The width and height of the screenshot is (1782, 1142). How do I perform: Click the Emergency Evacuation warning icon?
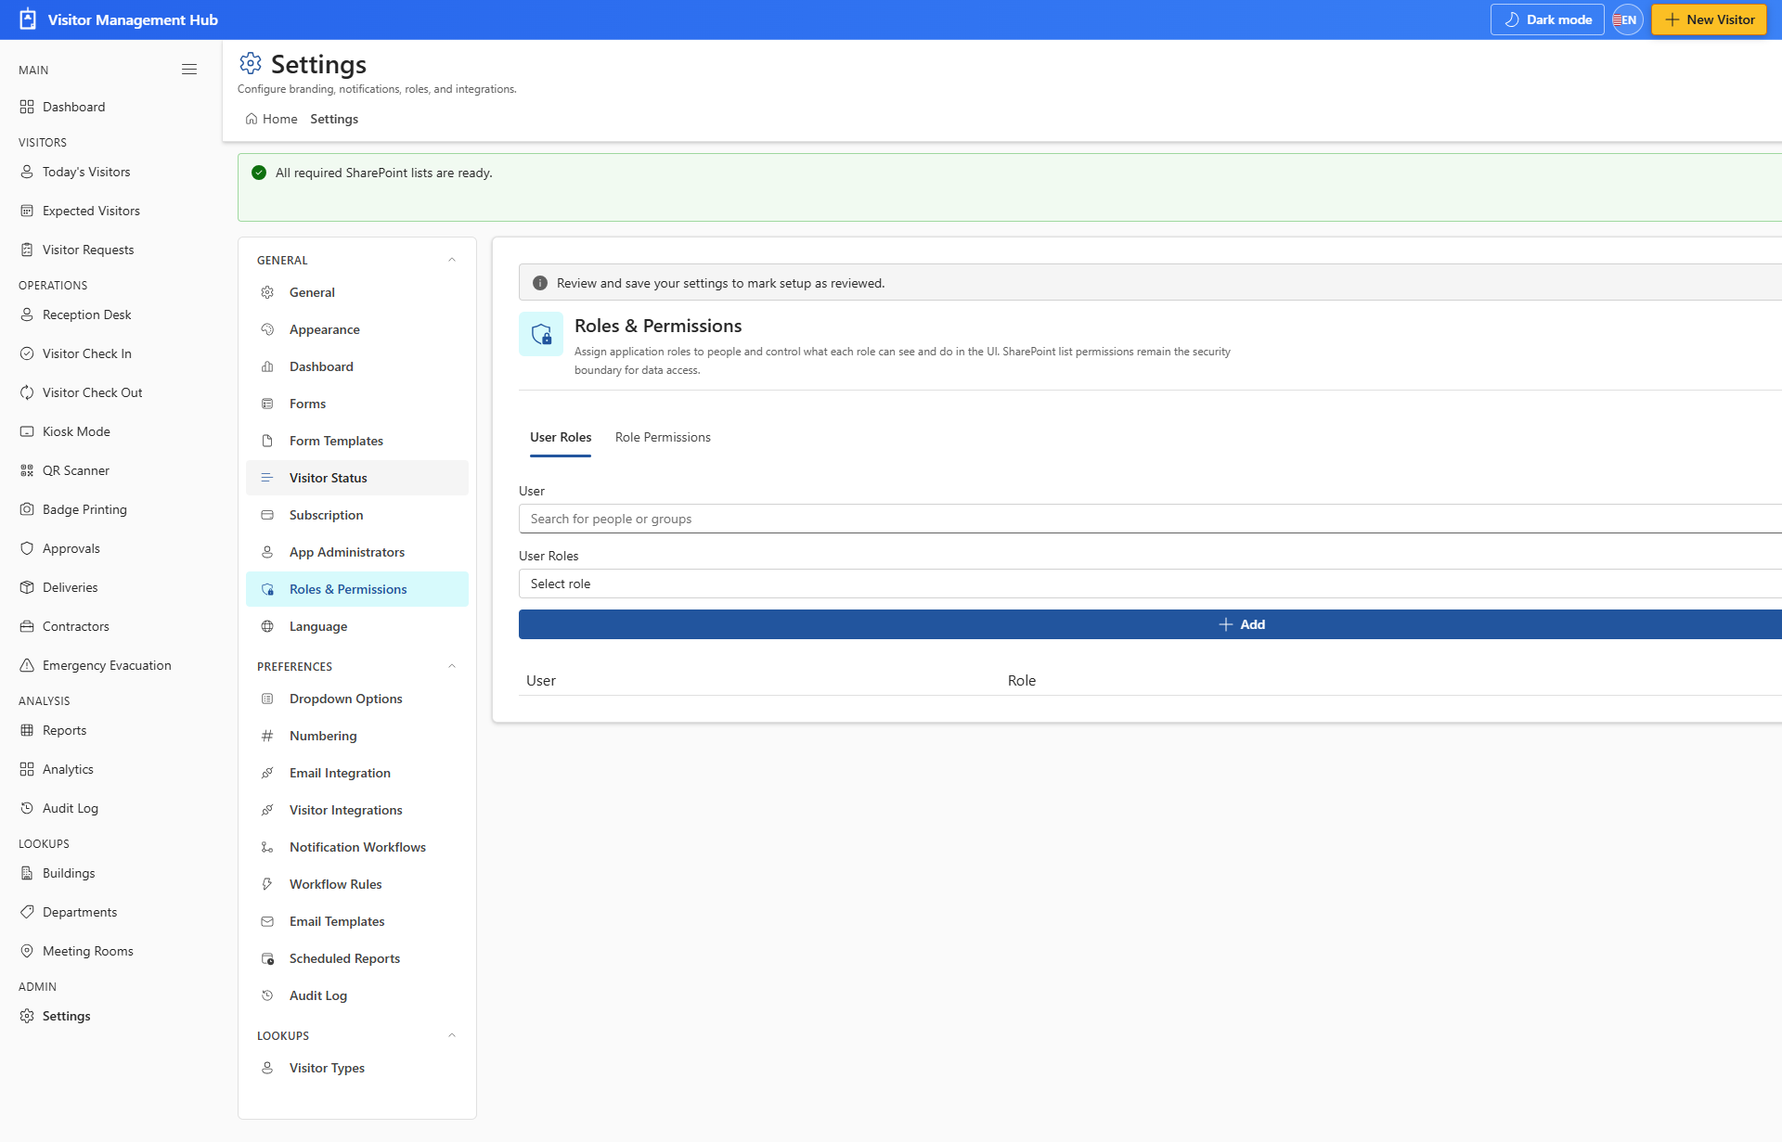(27, 665)
